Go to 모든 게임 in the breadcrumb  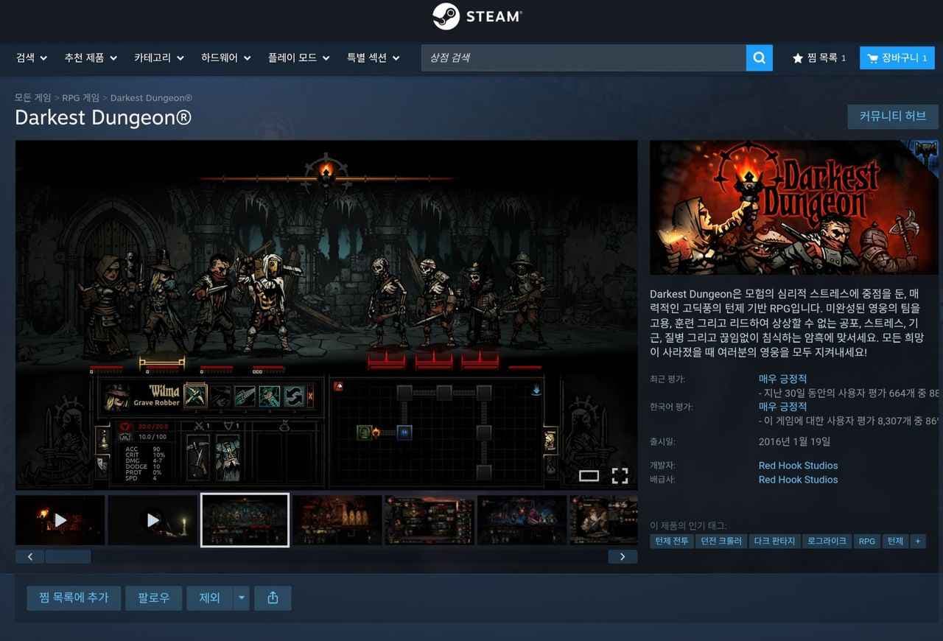(33, 98)
